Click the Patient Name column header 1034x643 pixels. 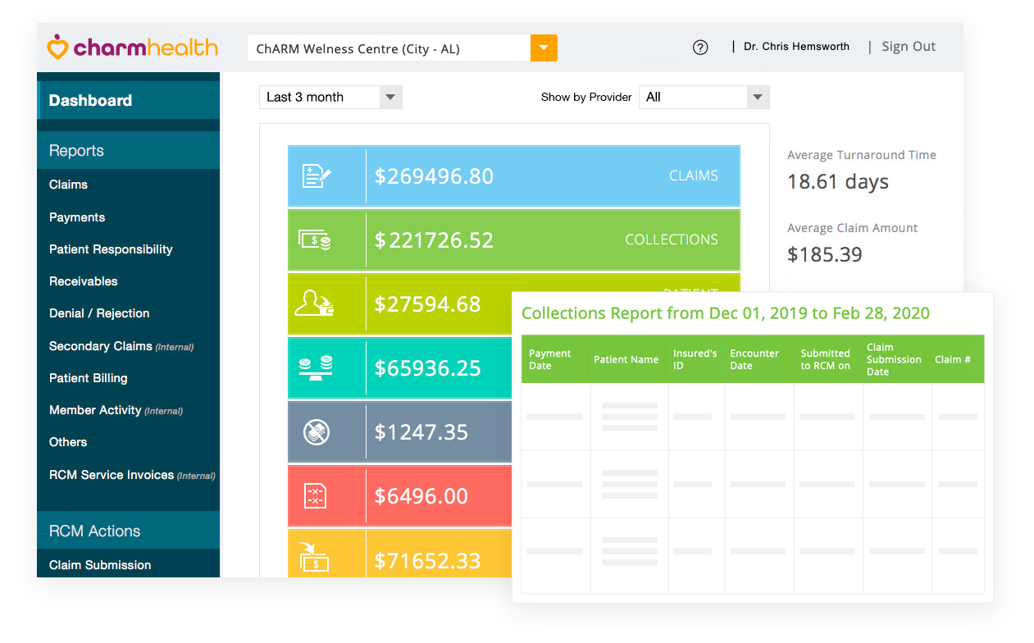click(626, 359)
